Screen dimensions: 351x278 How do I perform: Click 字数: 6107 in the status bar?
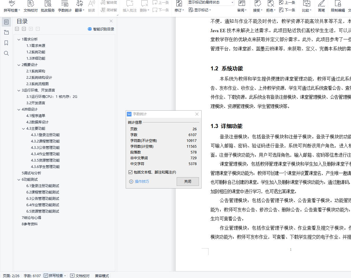point(32,276)
